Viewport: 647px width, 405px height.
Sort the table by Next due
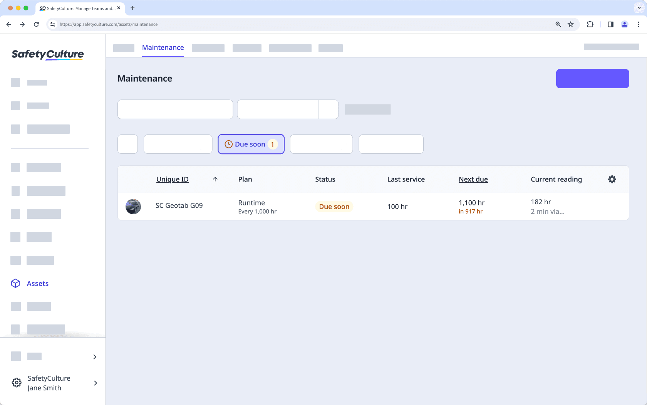(473, 179)
